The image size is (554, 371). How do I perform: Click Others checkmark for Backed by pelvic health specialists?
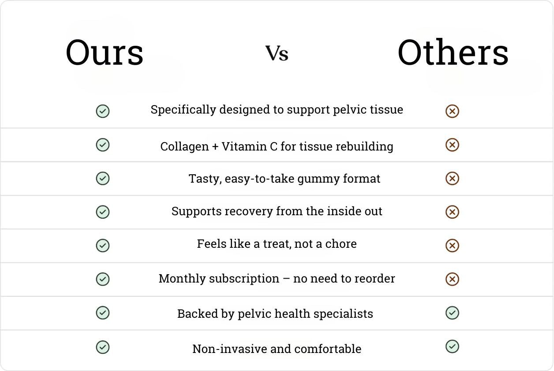[x=452, y=313]
